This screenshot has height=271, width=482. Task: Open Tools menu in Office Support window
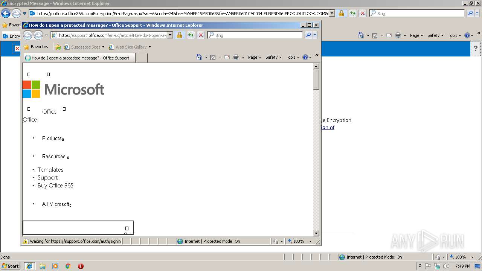click(293, 57)
